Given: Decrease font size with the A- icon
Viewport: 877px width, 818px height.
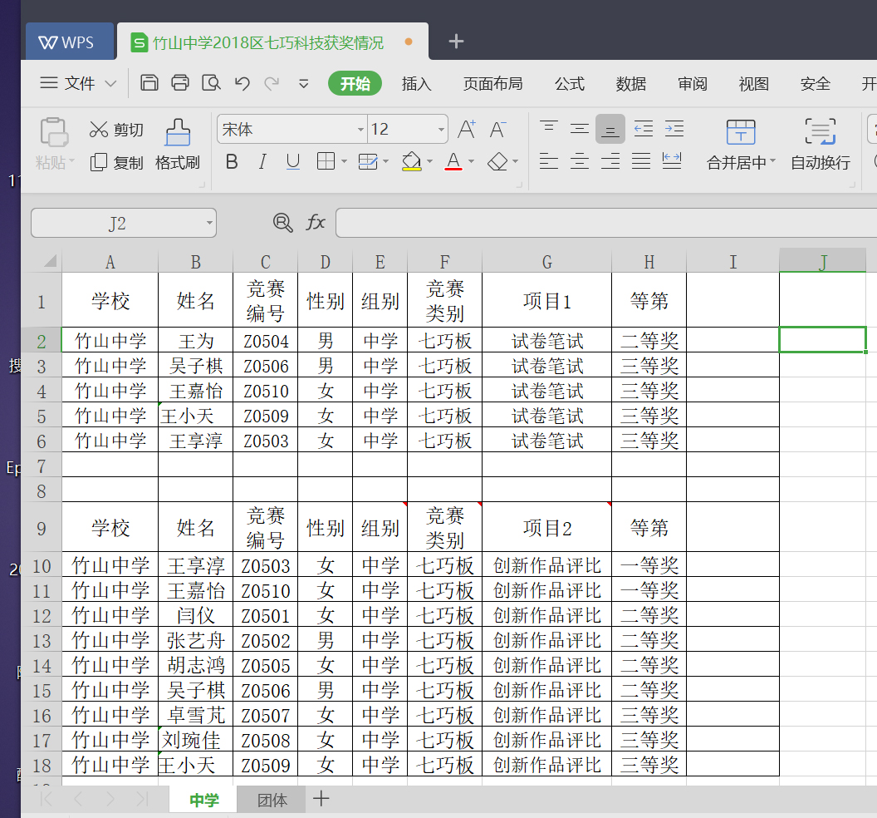Looking at the screenshot, I should point(497,130).
